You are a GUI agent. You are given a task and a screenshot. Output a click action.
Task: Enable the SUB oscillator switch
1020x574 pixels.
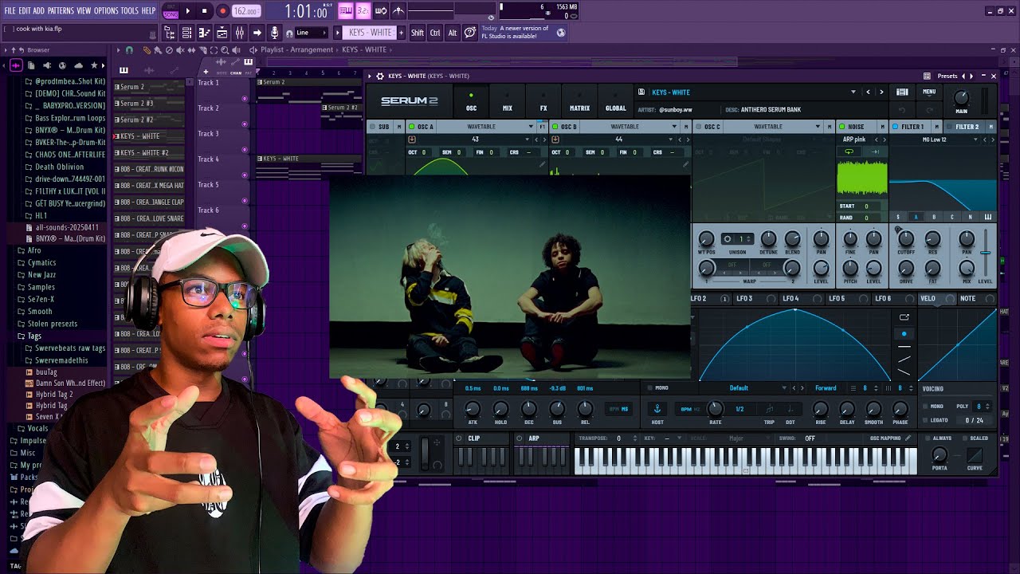(x=372, y=127)
